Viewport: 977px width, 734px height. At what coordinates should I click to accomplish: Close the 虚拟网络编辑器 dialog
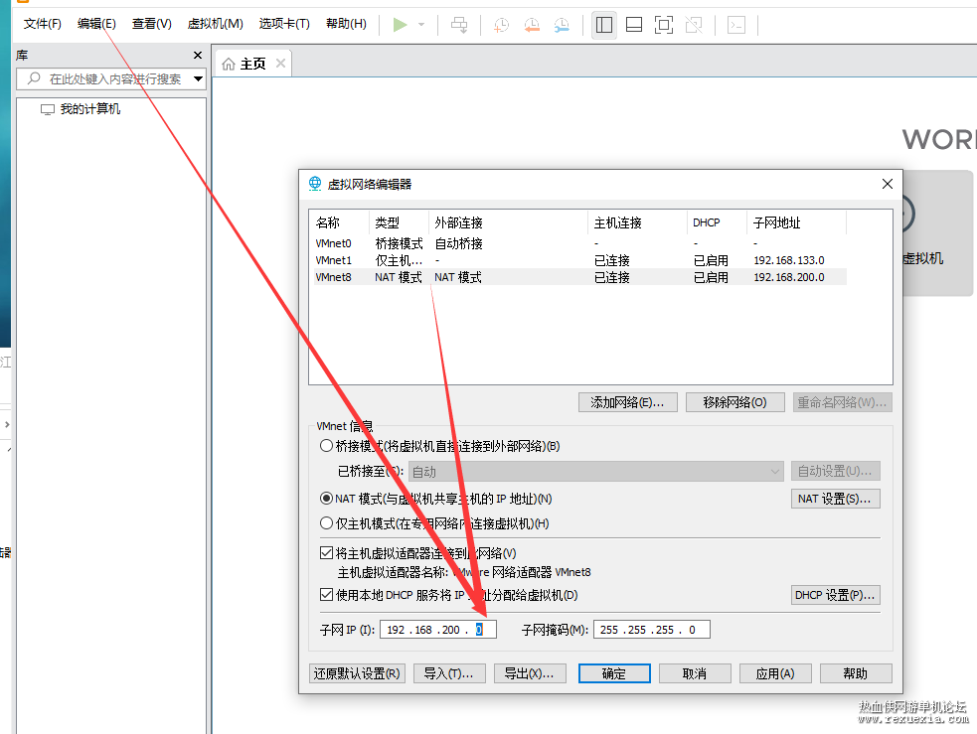click(x=888, y=184)
